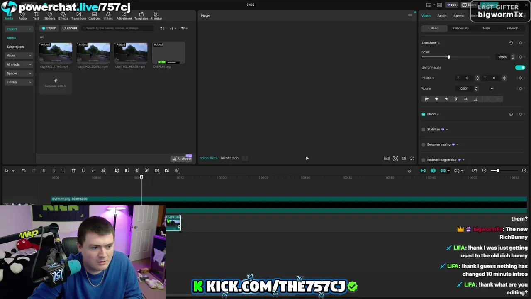Adjust the timeline zoom slider handle

pyautogui.click(x=498, y=171)
